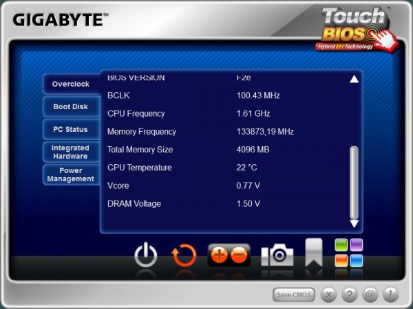Switch to the PC Status tab

[71, 129]
